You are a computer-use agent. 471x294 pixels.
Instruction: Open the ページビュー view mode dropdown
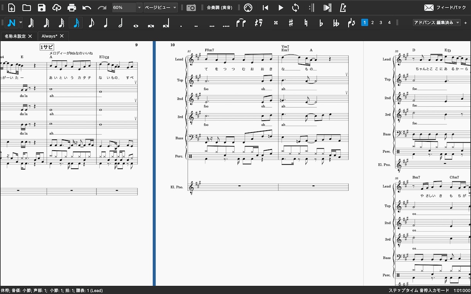pyautogui.click(x=161, y=7)
